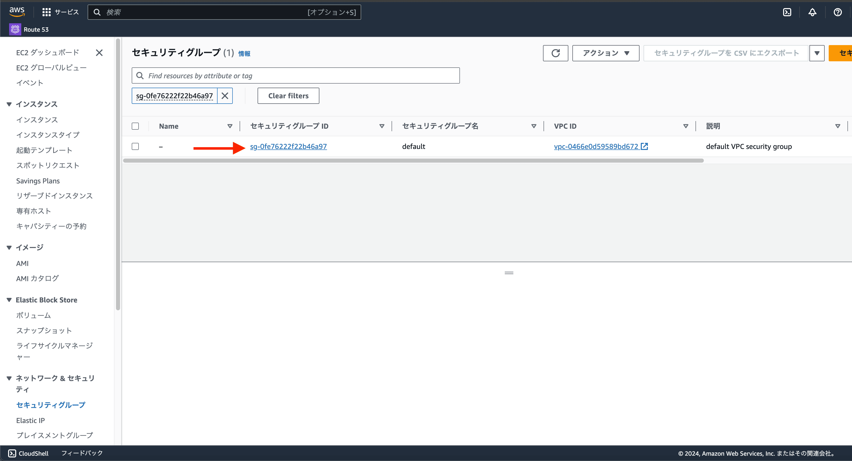Viewport: 852px width, 461px height.
Task: Open フィードバック in the footer
Action: click(x=82, y=453)
